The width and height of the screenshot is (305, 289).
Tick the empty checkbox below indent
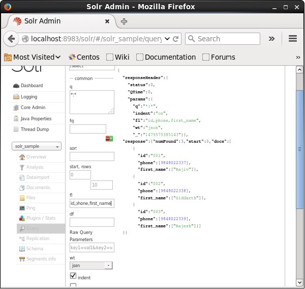tap(73, 285)
